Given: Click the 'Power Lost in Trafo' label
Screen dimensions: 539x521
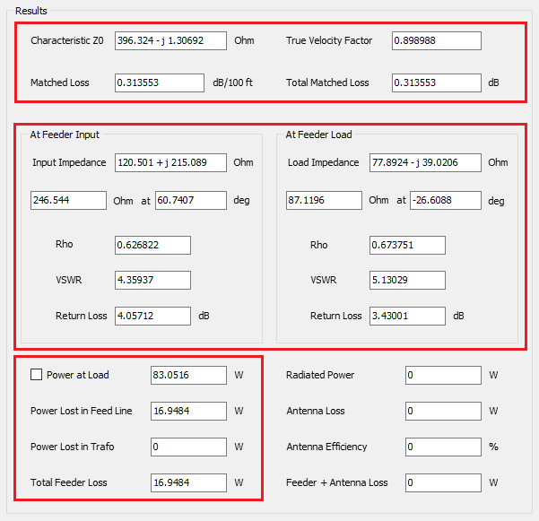Looking at the screenshot, I should click(x=72, y=447).
